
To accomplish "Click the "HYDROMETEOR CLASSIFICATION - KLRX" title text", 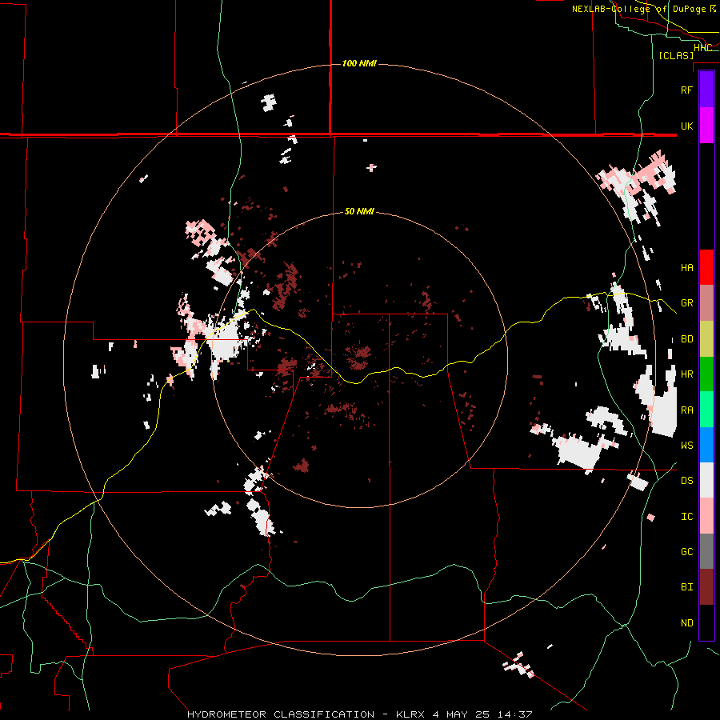I will click(306, 714).
